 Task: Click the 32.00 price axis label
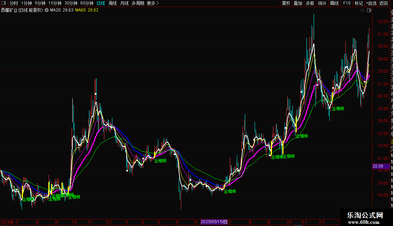click(x=383, y=22)
